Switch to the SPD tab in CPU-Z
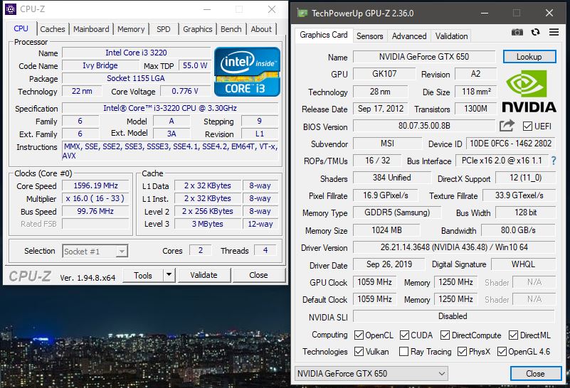 [163, 29]
